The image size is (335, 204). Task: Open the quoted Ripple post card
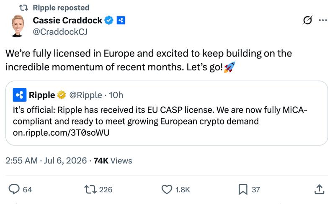(x=167, y=113)
